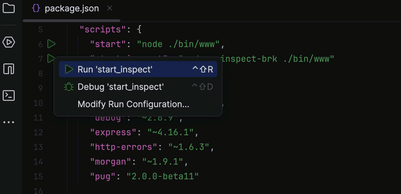This screenshot has height=194, width=401.
Task: Open the Project tool window
Action: pos(9,8)
